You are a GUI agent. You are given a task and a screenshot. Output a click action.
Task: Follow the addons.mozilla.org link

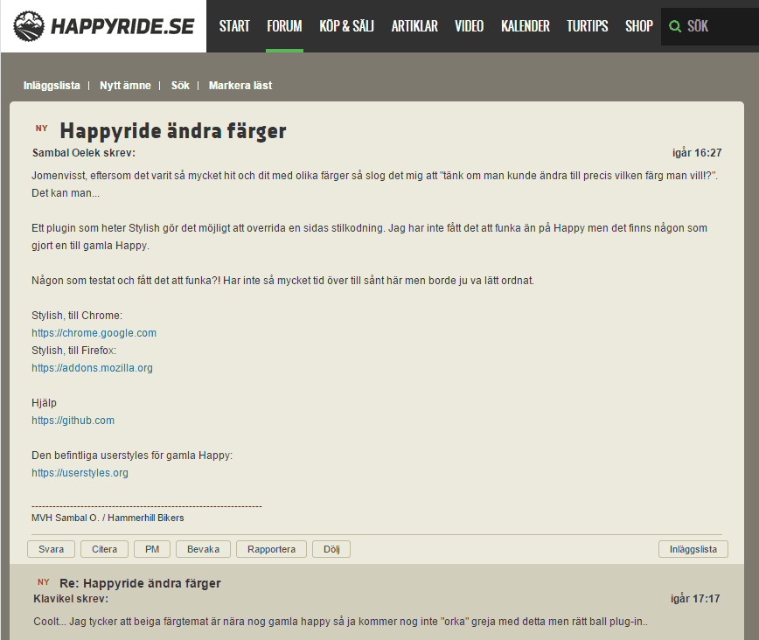92,368
